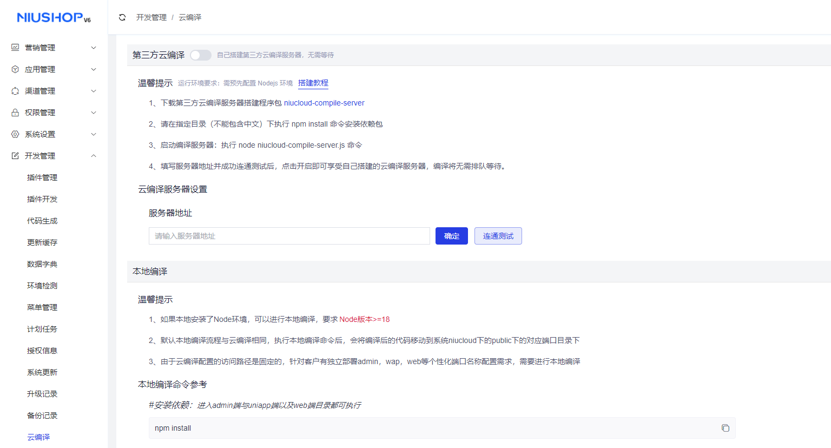Click the gear icon beside 系统设置

click(15, 134)
